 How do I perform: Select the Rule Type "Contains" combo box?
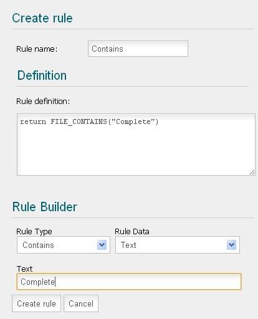tap(64, 245)
